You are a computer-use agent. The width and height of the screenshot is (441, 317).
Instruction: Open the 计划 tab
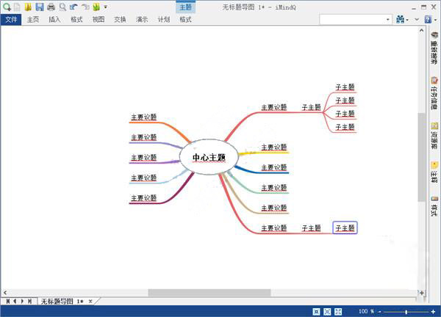click(x=164, y=19)
